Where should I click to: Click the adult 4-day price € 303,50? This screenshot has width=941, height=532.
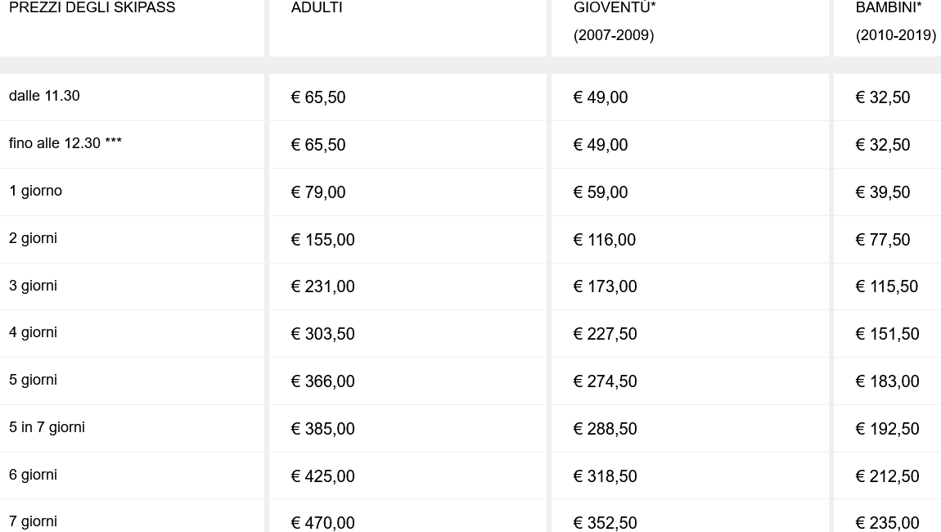click(323, 334)
